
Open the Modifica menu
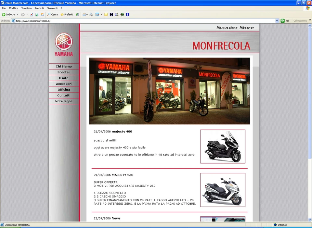coord(14,8)
